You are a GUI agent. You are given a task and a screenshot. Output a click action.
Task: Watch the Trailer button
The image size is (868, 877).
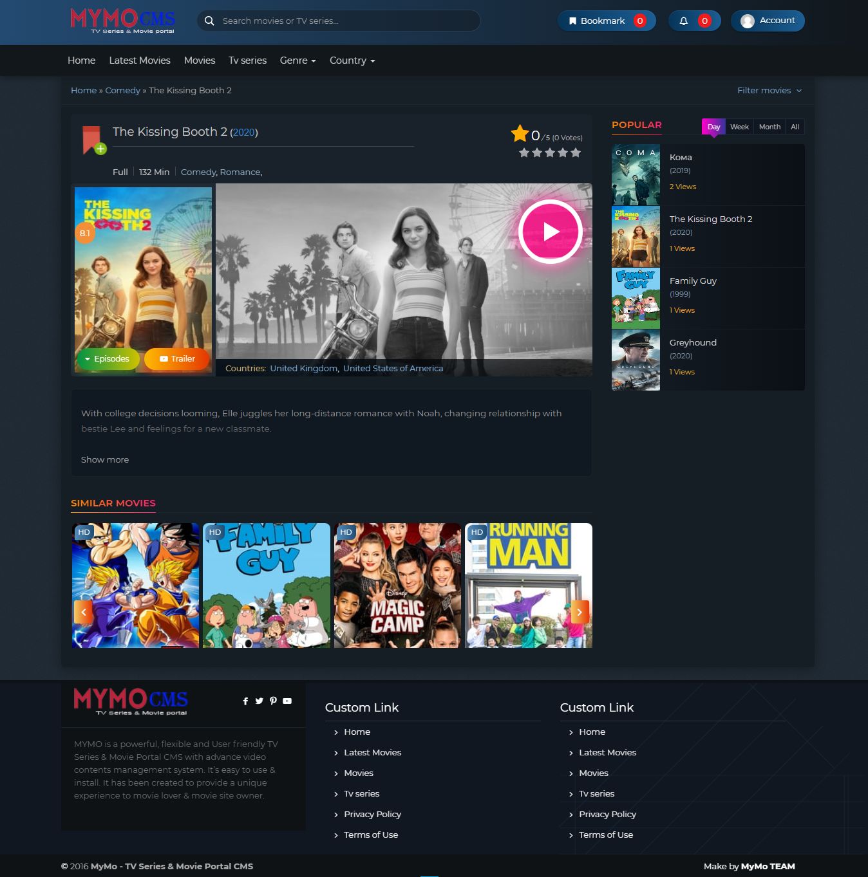click(177, 359)
